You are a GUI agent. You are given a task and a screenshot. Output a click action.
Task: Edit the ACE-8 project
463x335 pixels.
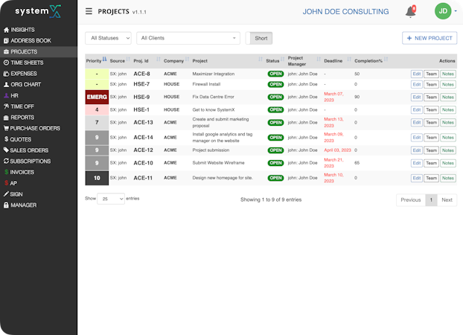[417, 74]
